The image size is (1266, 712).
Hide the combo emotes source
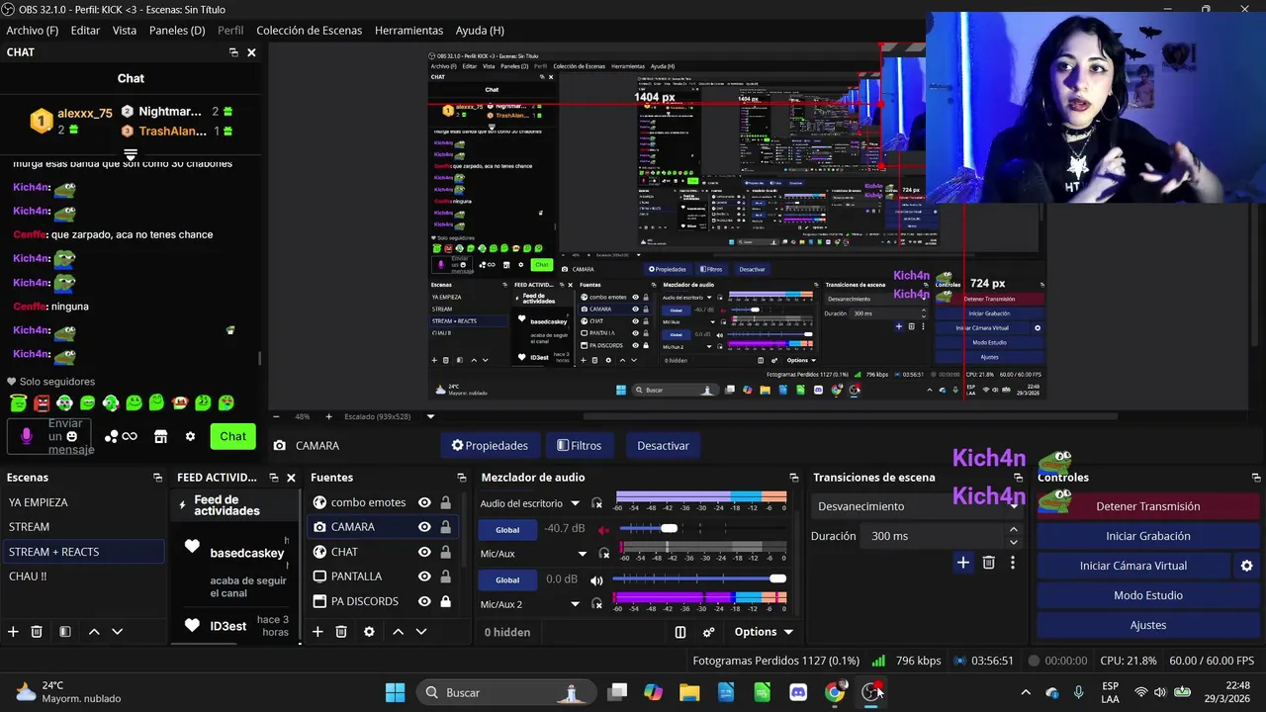pyautogui.click(x=424, y=502)
